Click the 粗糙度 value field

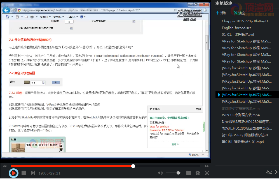(x=69, y=22)
